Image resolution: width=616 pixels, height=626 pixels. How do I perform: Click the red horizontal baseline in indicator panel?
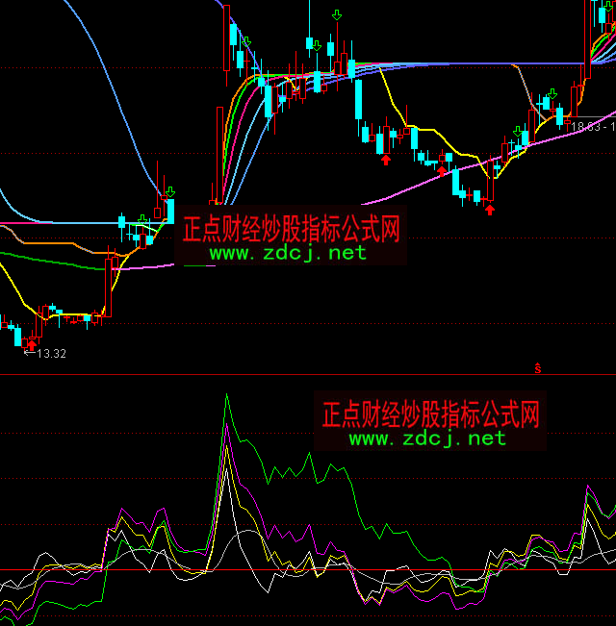(308, 569)
